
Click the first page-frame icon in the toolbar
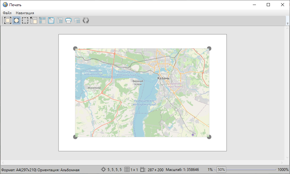[8, 21]
